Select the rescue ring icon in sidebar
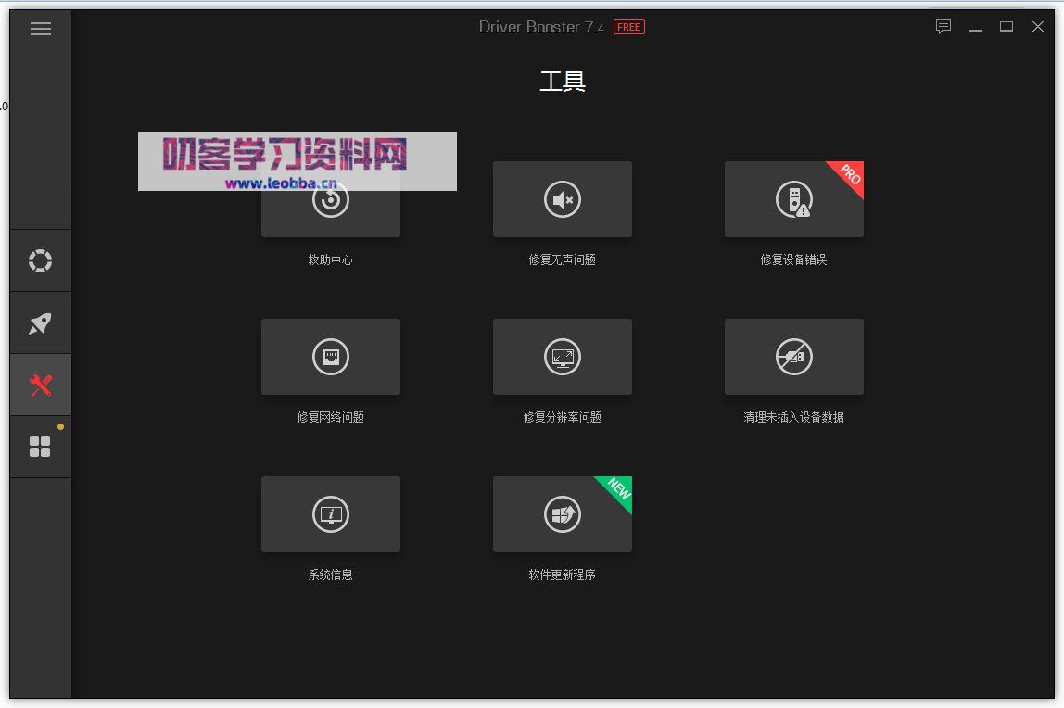This screenshot has width=1064, height=708. click(x=40, y=260)
